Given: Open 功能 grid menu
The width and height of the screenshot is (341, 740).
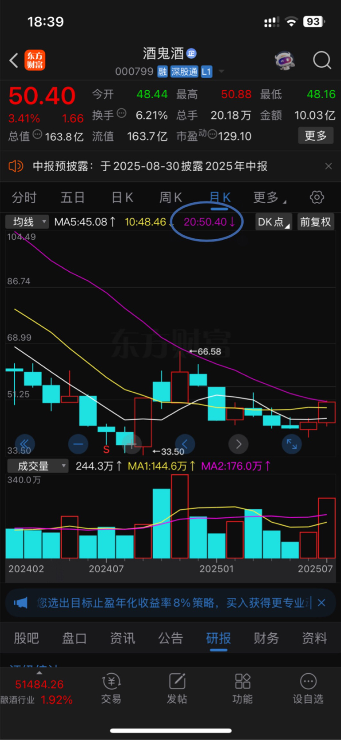Looking at the screenshot, I should [x=242, y=688].
